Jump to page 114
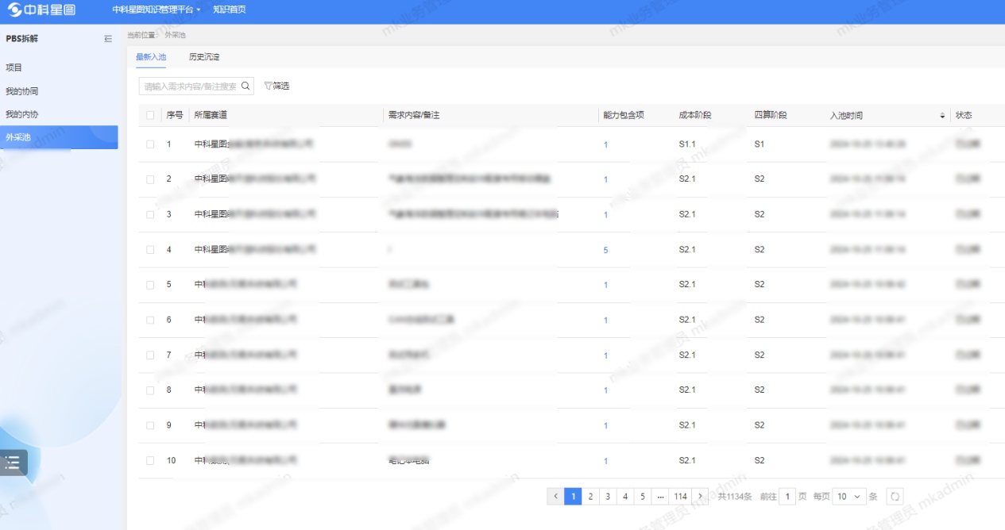The height and width of the screenshot is (530, 1005). 680,497
